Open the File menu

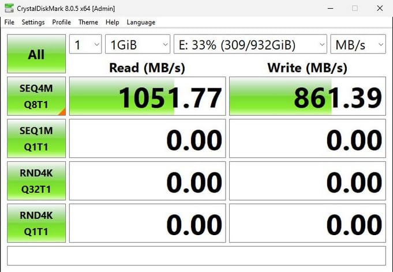click(9, 22)
